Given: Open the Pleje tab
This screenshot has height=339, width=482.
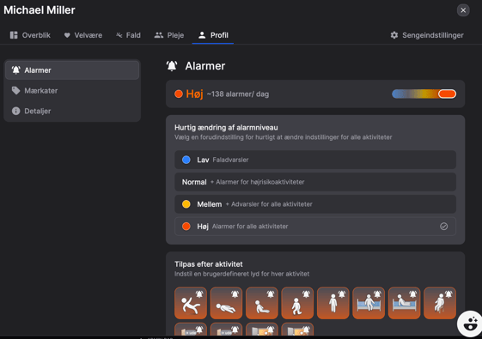Looking at the screenshot, I should pos(169,35).
